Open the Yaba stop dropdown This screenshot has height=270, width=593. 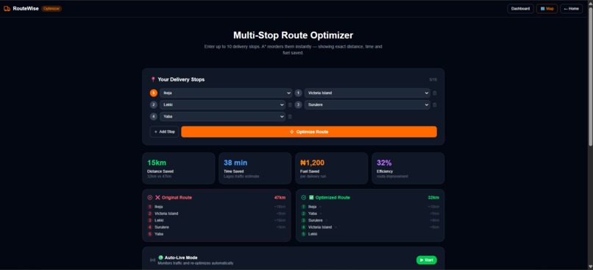[x=222, y=116]
